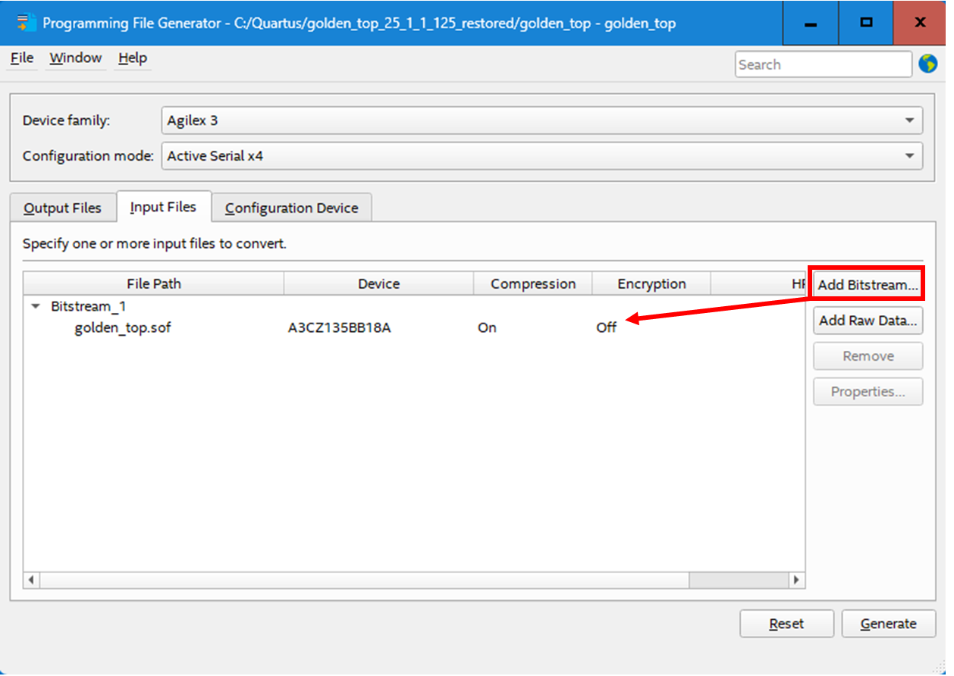Click the Add Bitstream button
This screenshot has width=954, height=676.
point(868,285)
